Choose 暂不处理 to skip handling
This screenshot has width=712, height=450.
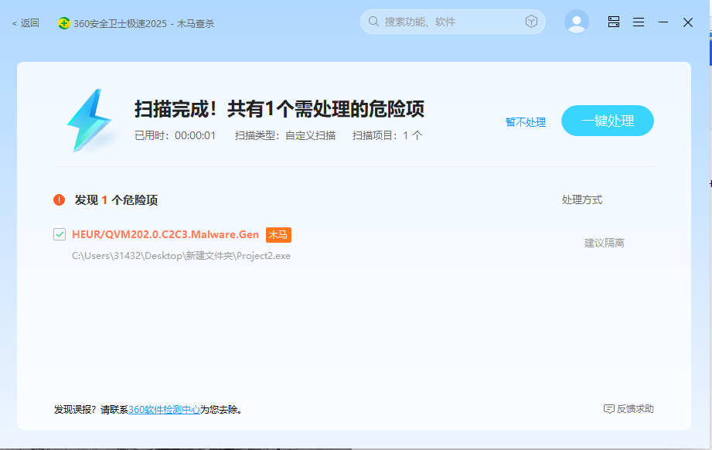click(x=526, y=122)
